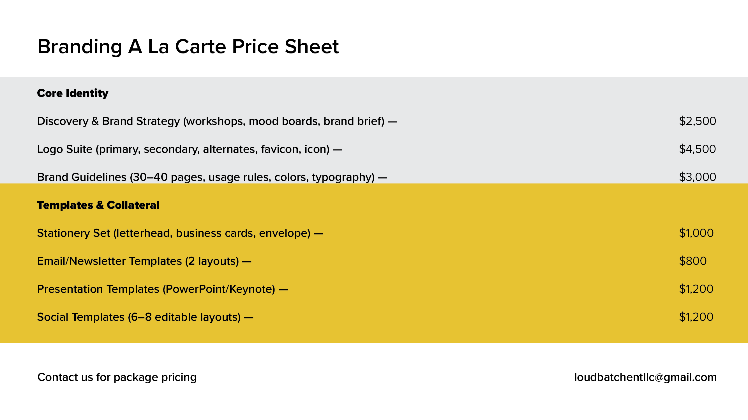Click the Stationery Set line item

180,233
